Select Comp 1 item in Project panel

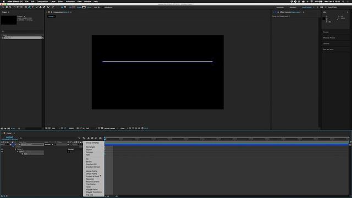pyautogui.click(x=23, y=38)
